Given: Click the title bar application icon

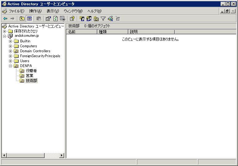Looking at the screenshot, I should (x=4, y=4).
